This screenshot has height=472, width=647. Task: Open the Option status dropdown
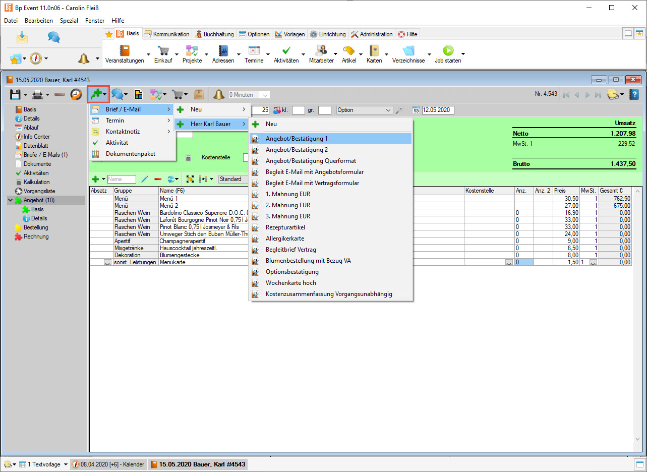pyautogui.click(x=388, y=110)
